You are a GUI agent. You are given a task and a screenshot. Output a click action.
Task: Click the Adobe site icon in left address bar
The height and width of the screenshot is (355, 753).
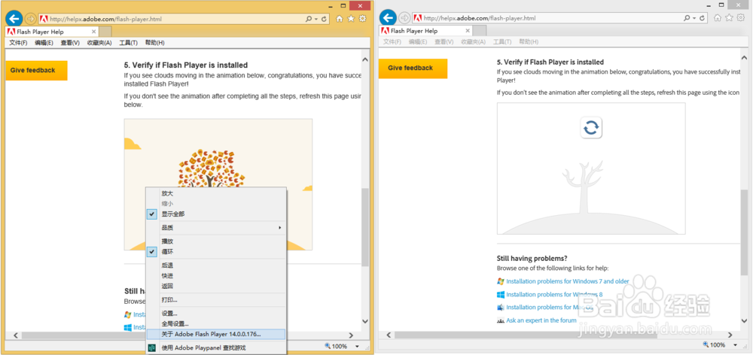[44, 20]
